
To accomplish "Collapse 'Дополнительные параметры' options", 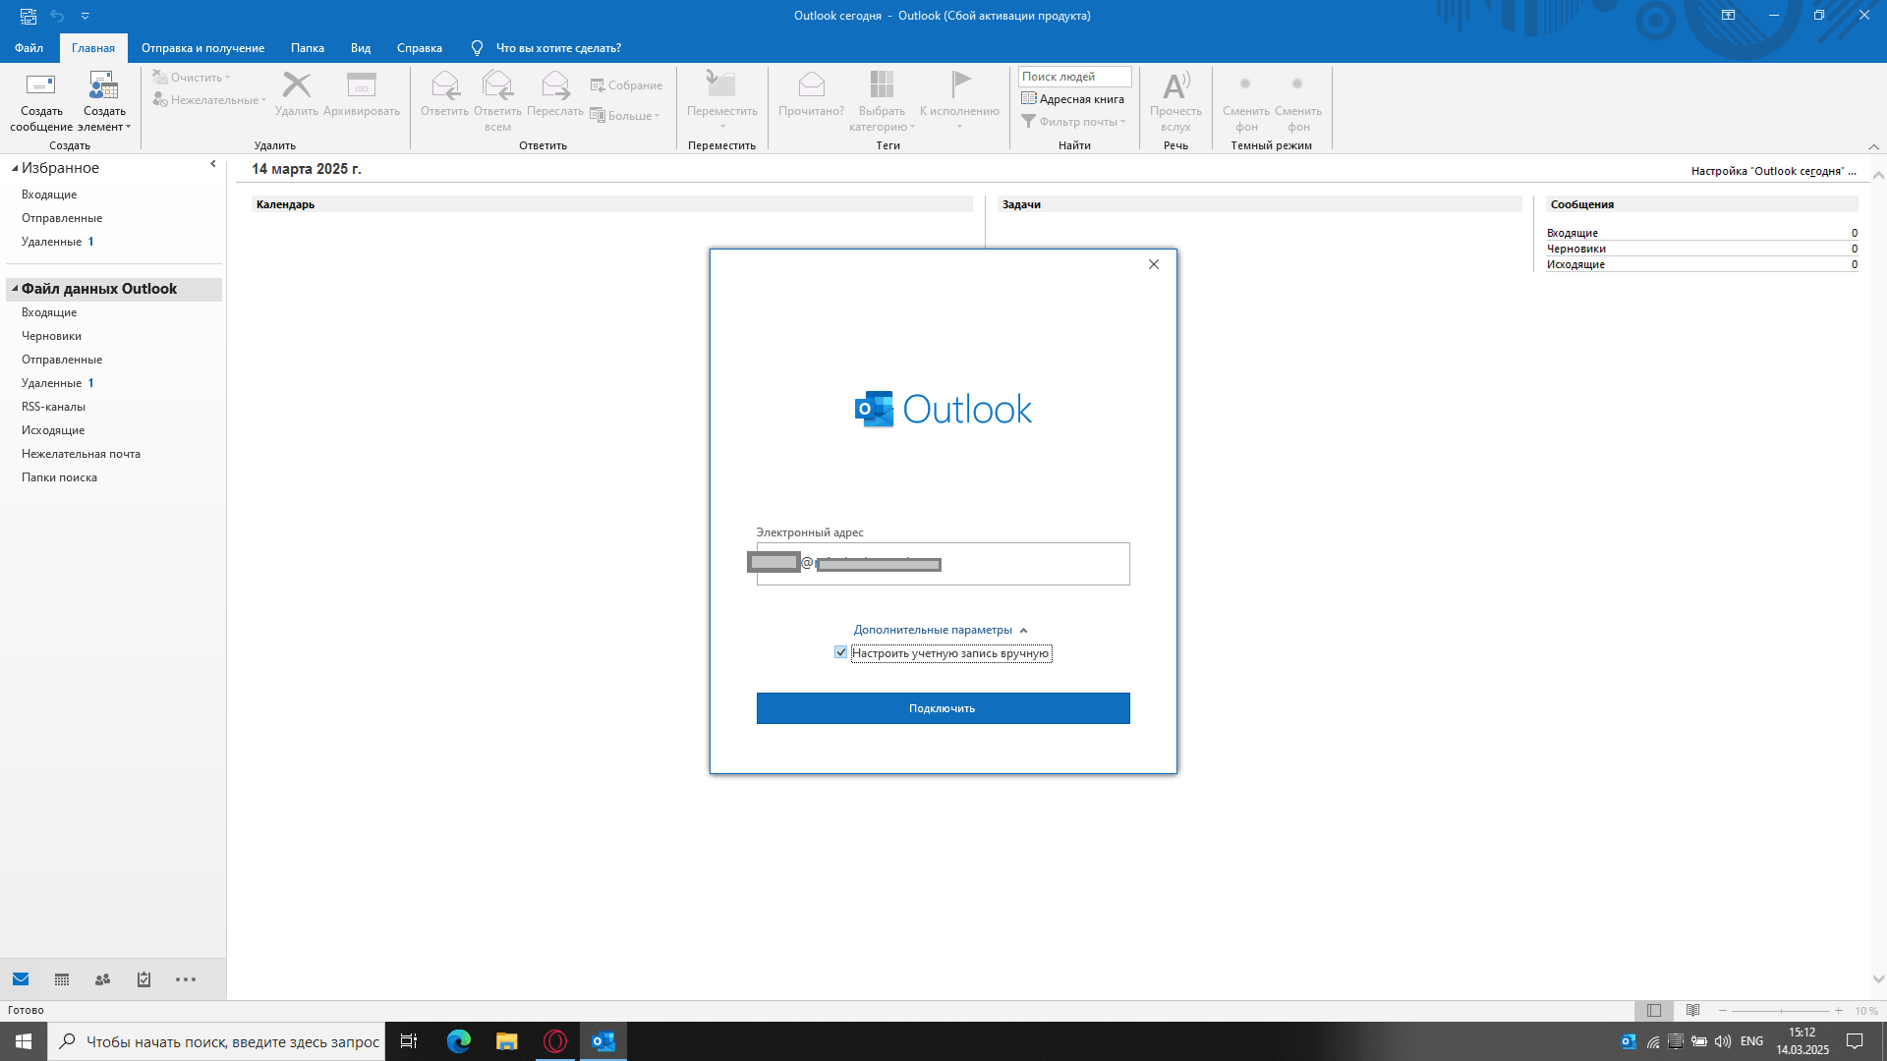I will pyautogui.click(x=941, y=630).
